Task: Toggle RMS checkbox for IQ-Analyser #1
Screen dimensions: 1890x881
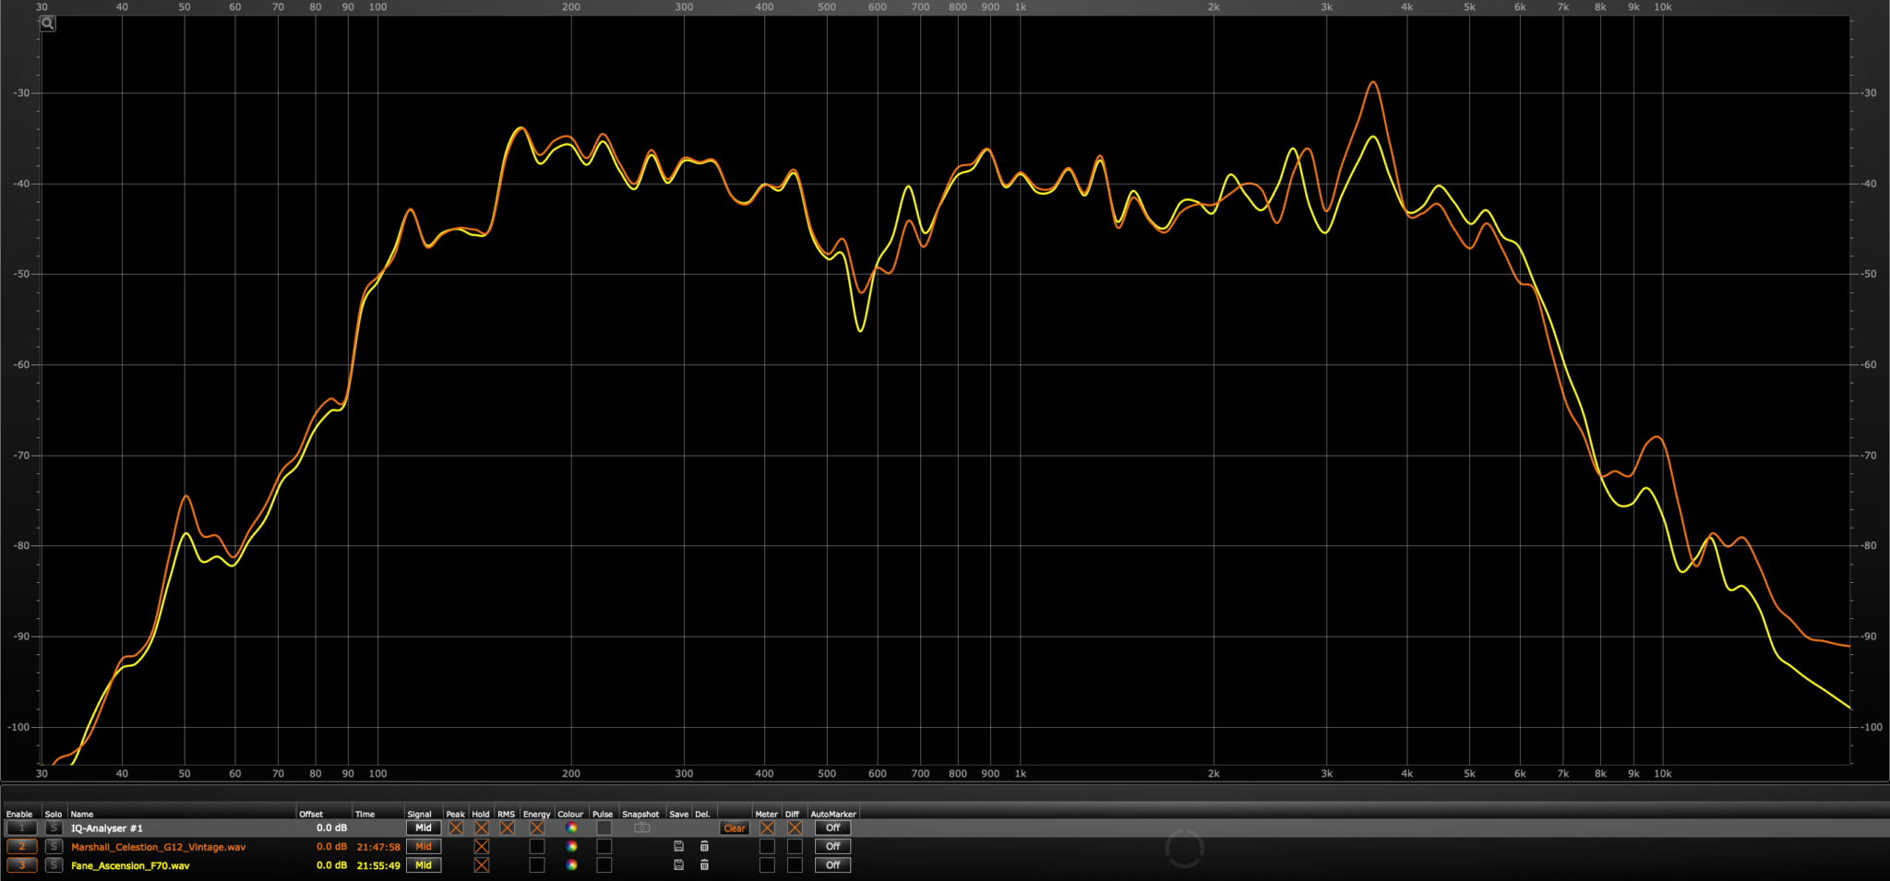Action: [x=508, y=827]
